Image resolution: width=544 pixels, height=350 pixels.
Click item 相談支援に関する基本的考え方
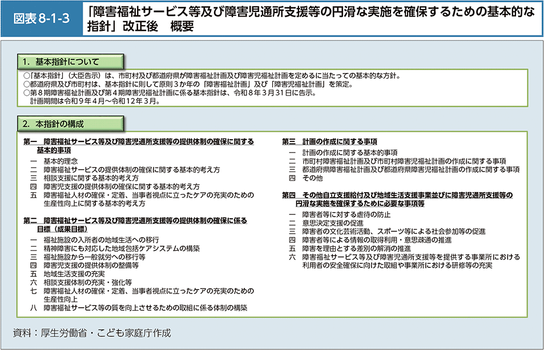click(91, 178)
